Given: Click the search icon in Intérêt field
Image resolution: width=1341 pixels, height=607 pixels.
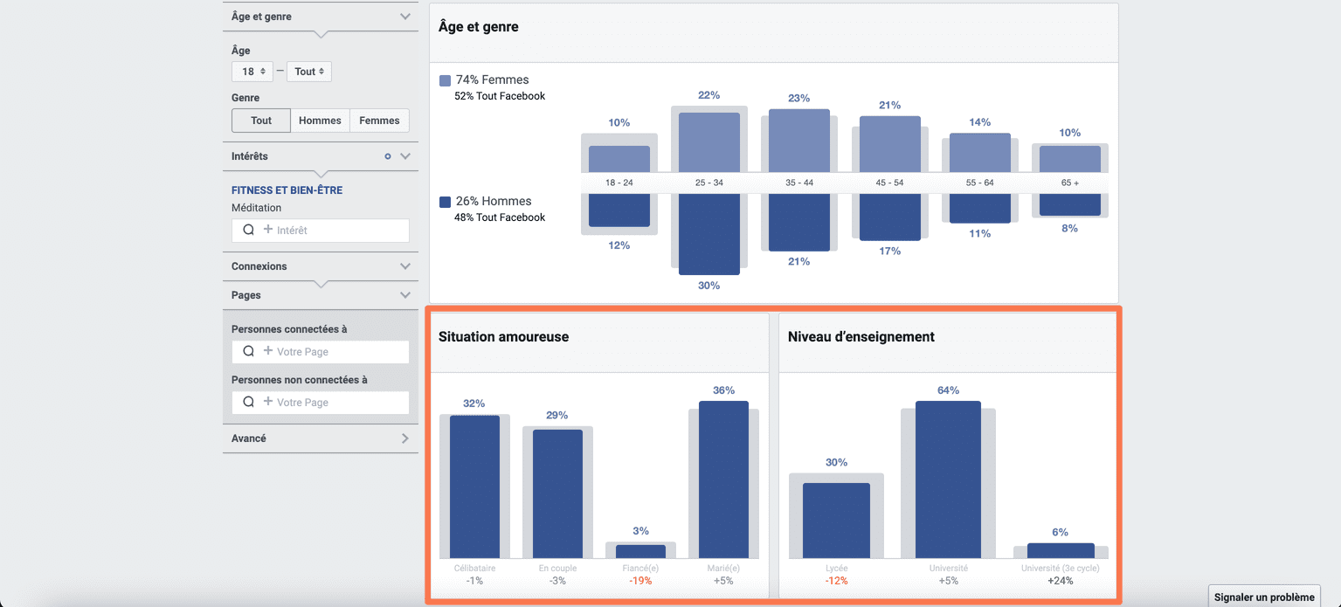Looking at the screenshot, I should pos(248,231).
